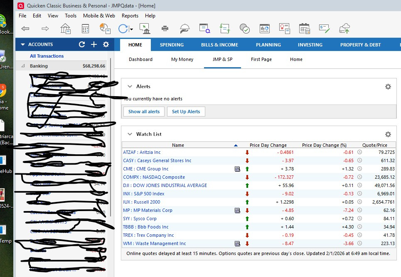Sort by Price Day Change (%) column header

coord(324,145)
